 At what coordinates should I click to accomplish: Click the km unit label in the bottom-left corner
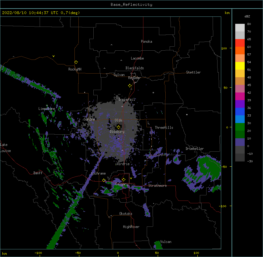click(x=5, y=254)
